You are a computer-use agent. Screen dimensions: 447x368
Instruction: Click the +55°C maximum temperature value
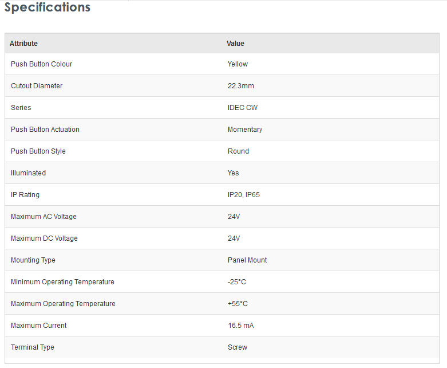[x=238, y=303]
